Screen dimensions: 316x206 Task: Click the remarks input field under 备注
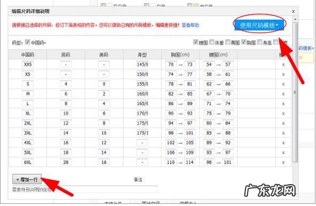coord(85,189)
